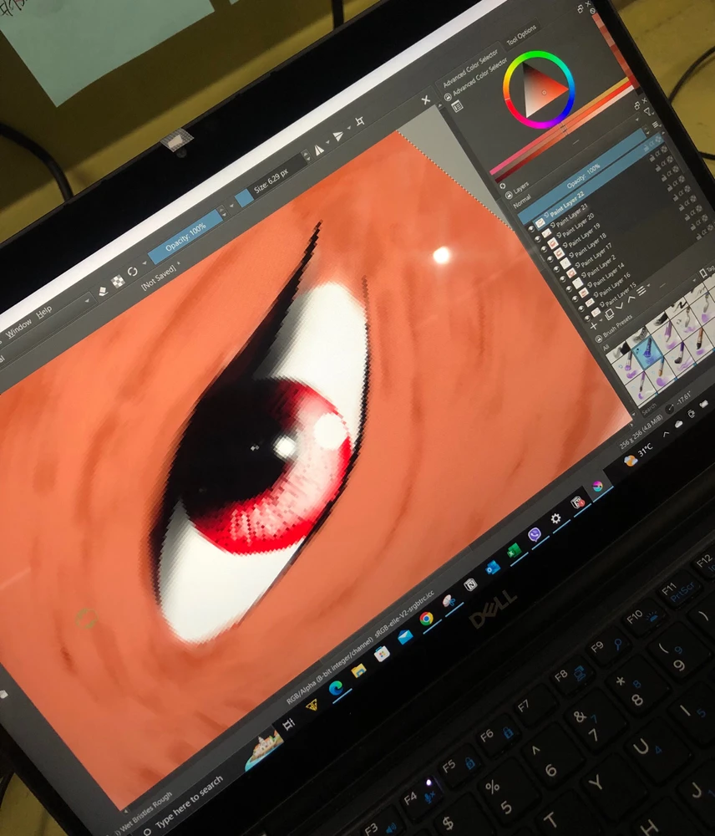The height and width of the screenshot is (836, 715).
Task: Open Google Chrome from the taskbar
Action: (x=427, y=619)
